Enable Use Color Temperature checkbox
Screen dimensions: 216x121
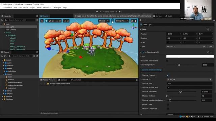click(x=167, y=61)
